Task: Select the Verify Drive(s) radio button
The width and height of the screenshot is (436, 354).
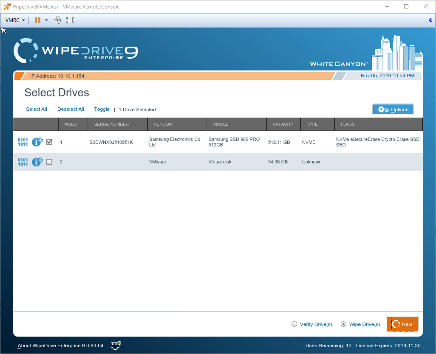Action: [294, 324]
